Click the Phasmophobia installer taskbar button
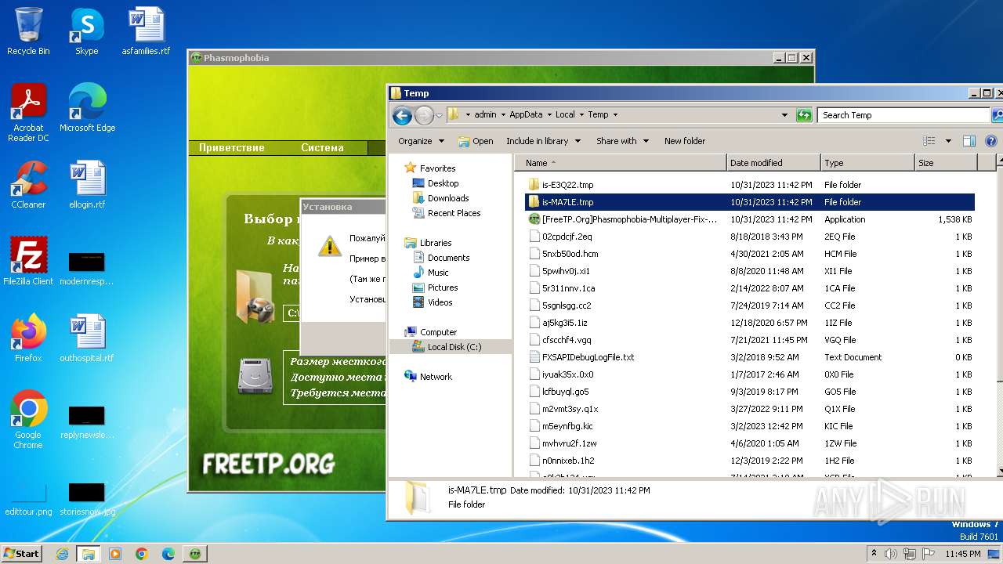Image resolution: width=1003 pixels, height=564 pixels. pos(195,554)
